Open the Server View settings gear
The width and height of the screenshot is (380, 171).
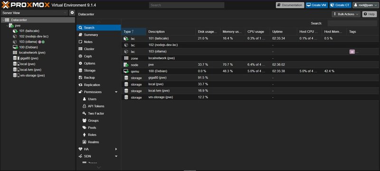click(x=72, y=13)
